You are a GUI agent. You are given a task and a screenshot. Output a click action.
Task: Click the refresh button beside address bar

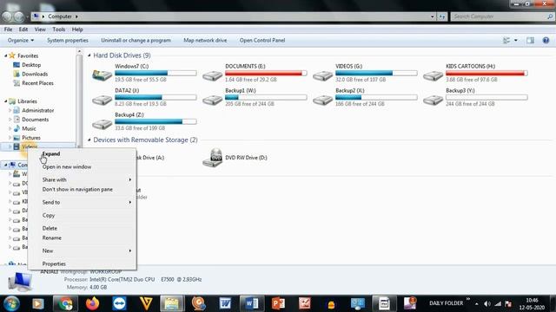[442, 16]
